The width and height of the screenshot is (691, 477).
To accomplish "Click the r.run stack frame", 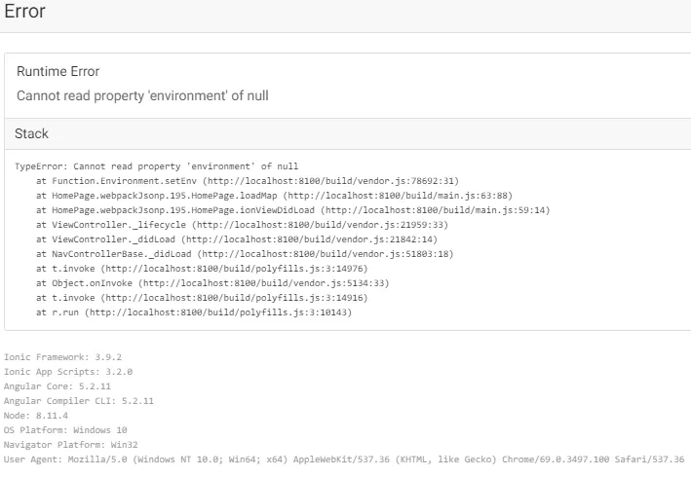I will (194, 312).
